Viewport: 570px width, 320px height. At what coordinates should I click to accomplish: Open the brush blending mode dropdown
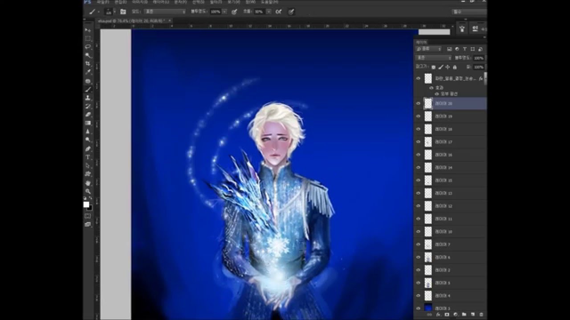(x=165, y=12)
